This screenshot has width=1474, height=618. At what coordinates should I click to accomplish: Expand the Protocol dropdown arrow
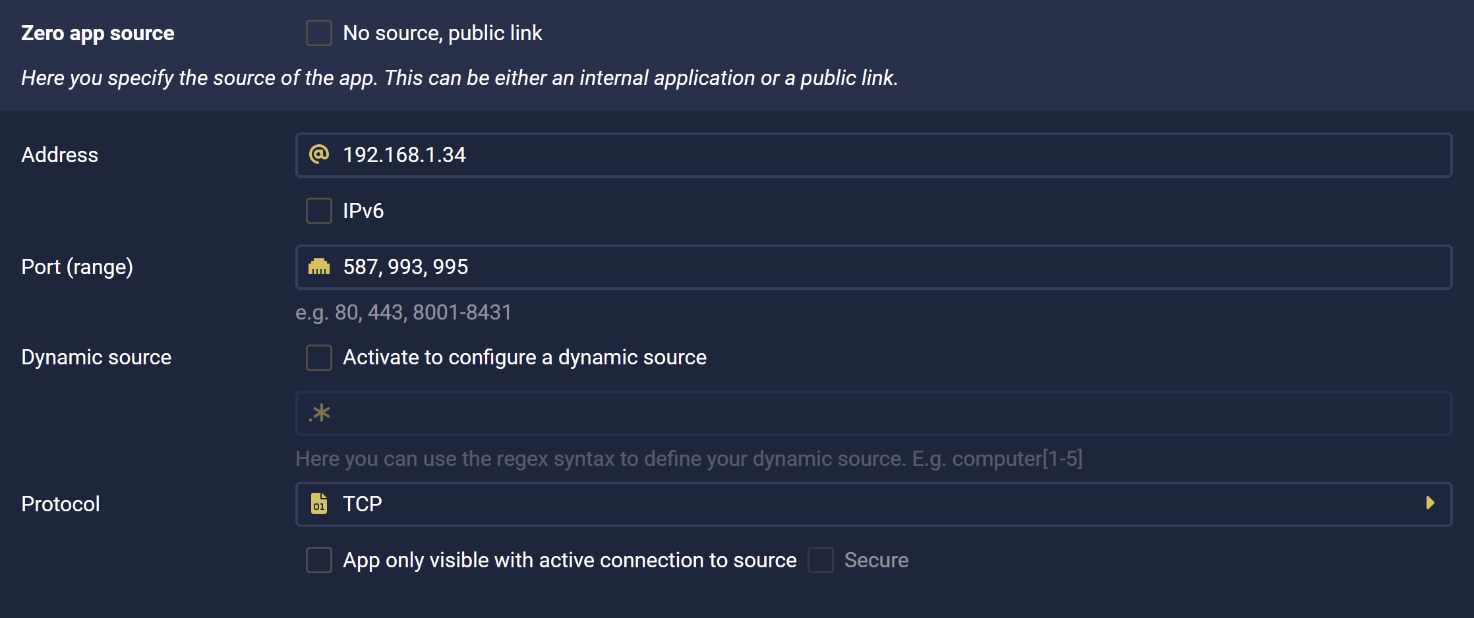1430,503
